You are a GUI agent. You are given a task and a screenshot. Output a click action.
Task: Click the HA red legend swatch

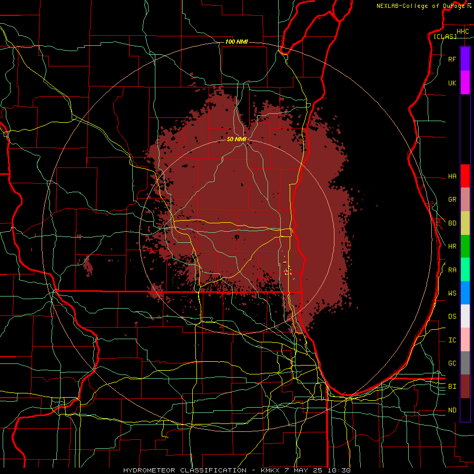coord(465,176)
